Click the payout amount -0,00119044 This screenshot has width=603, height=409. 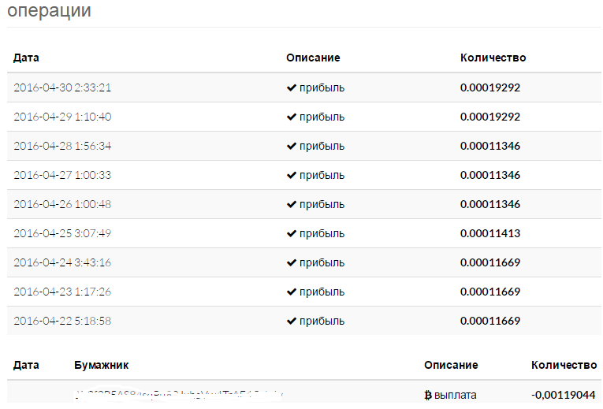(x=563, y=394)
